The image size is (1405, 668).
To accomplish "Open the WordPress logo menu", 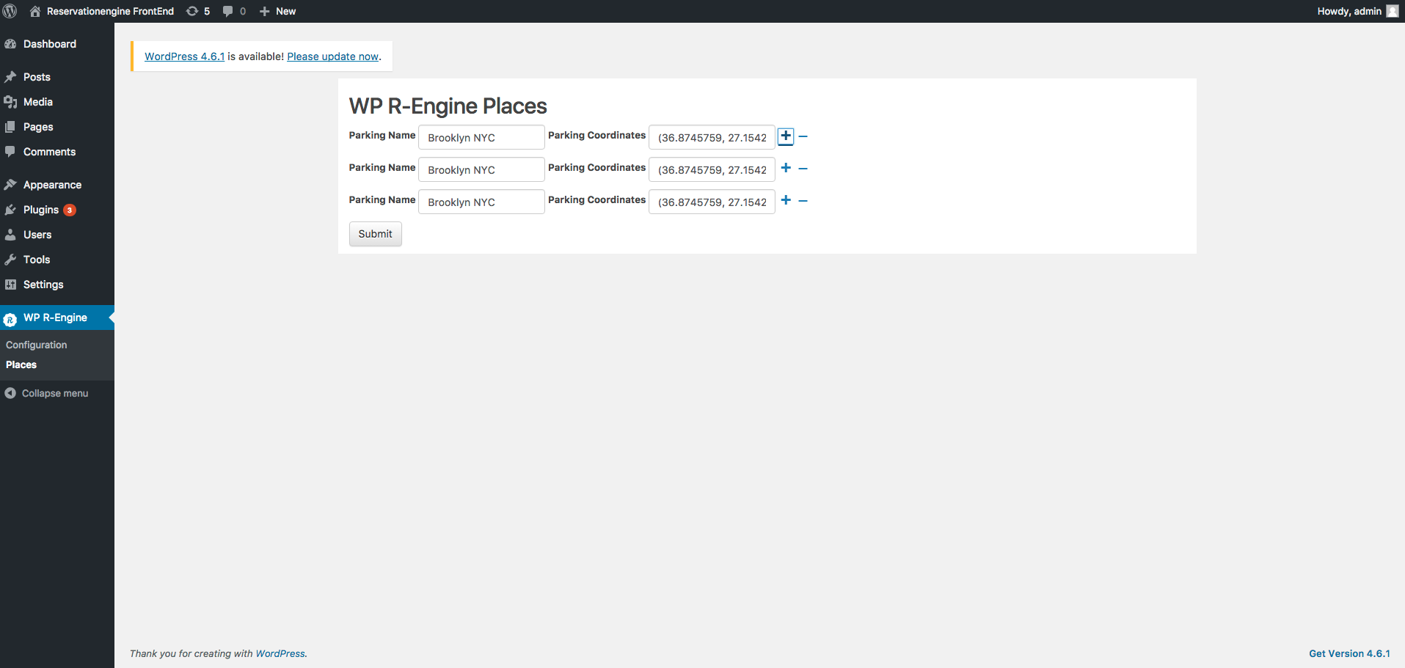I will pos(10,11).
